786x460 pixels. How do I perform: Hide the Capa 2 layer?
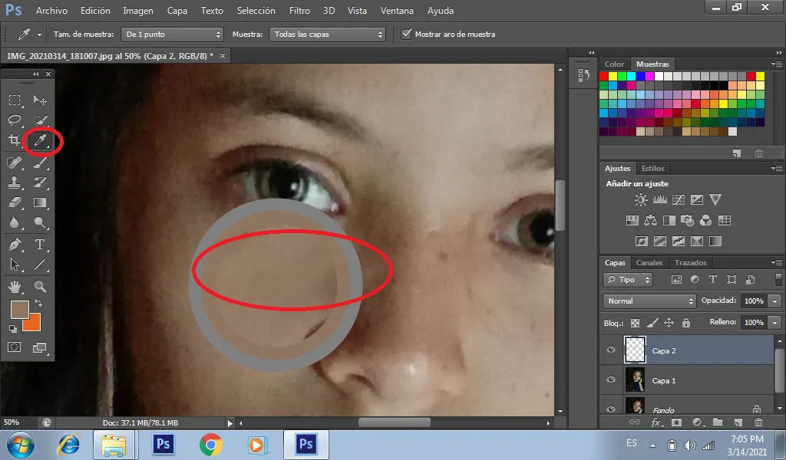click(611, 350)
